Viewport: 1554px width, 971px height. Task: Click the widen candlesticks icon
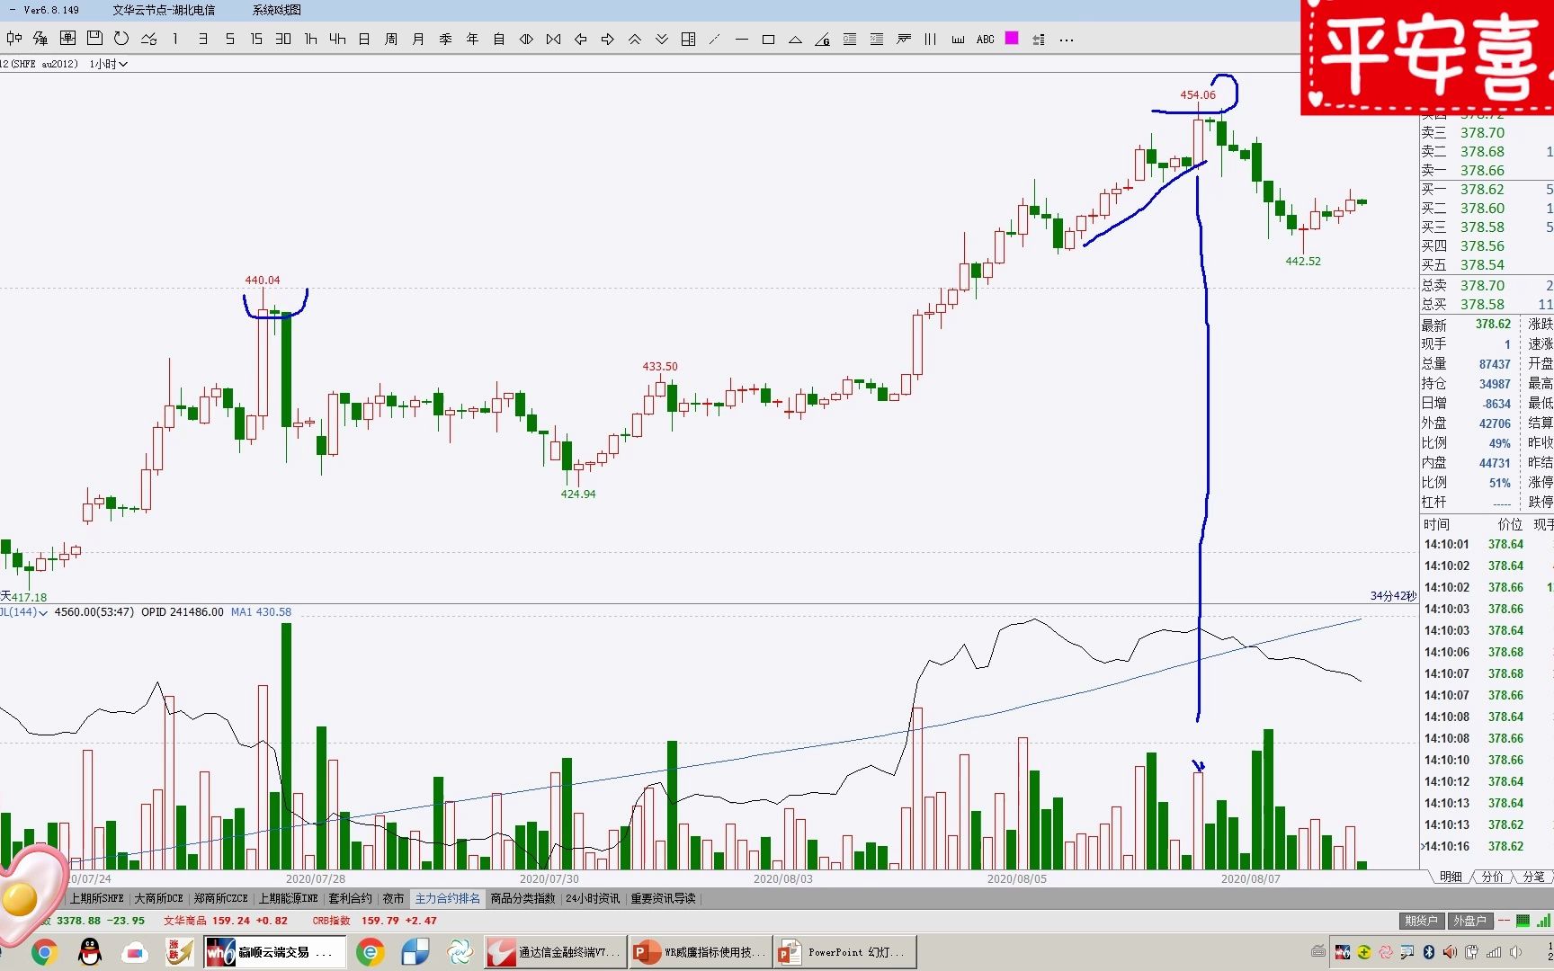coord(526,39)
